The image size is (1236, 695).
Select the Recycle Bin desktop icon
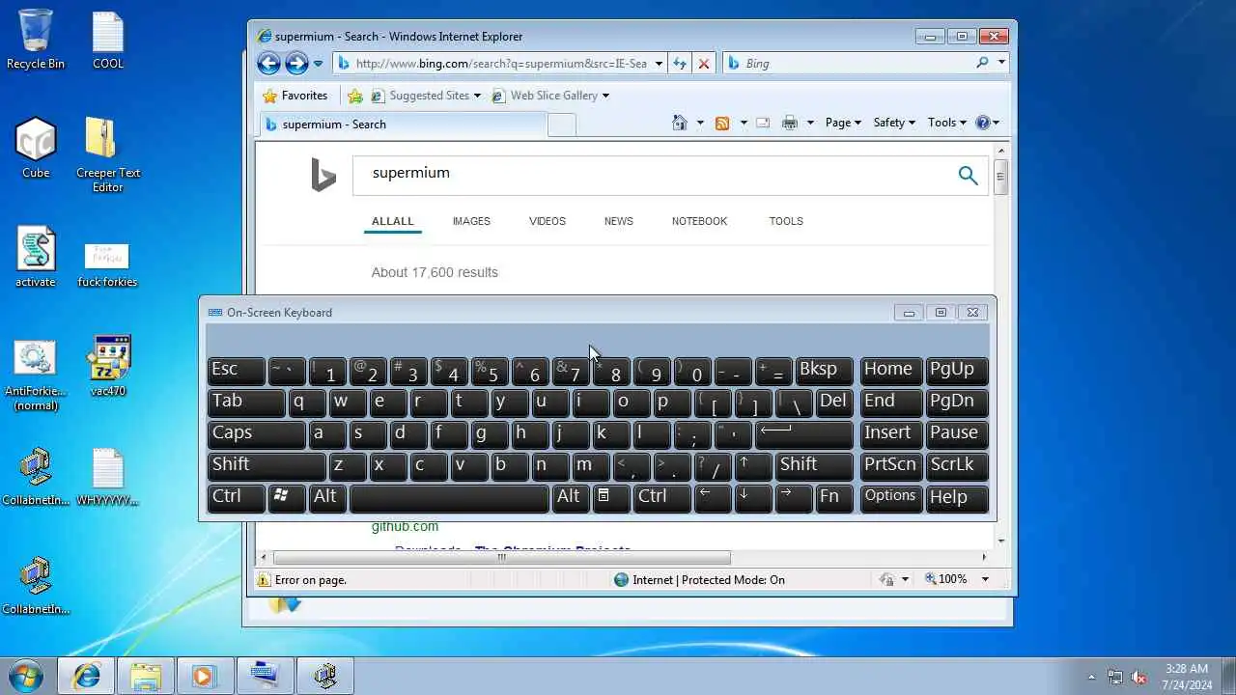click(36, 39)
